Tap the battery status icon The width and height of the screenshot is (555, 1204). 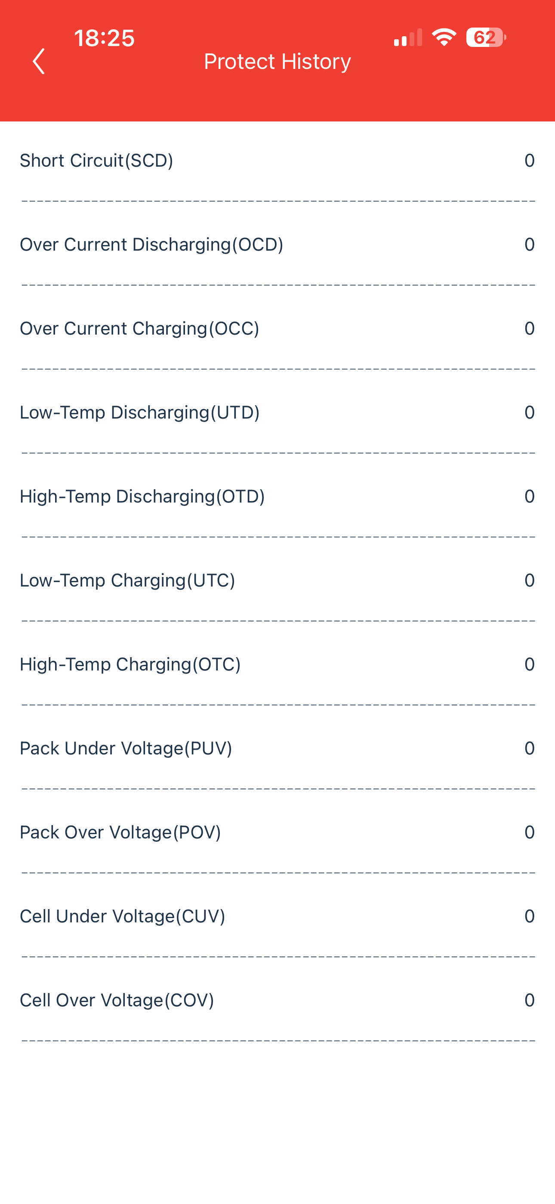click(x=486, y=37)
